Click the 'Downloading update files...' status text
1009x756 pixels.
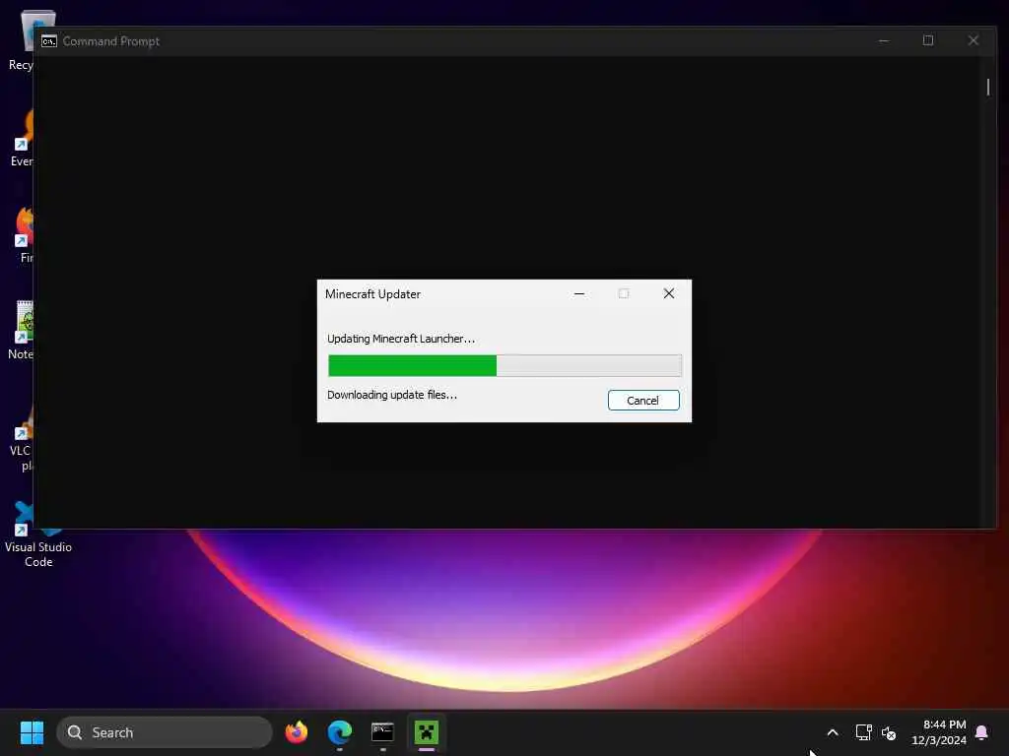pyautogui.click(x=392, y=395)
